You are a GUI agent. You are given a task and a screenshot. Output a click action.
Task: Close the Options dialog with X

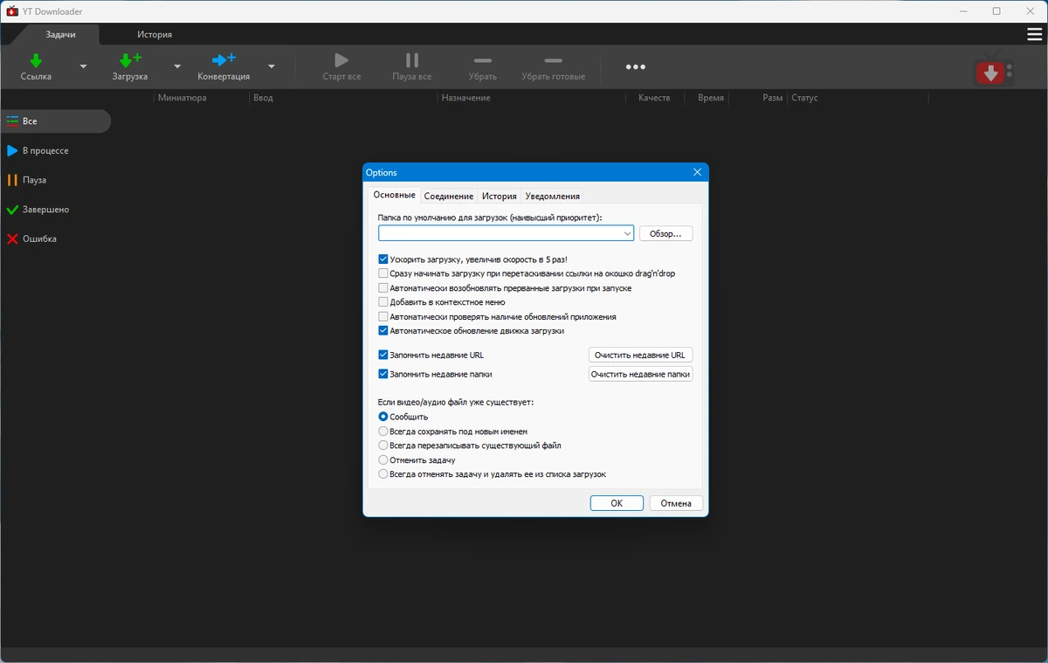point(697,172)
